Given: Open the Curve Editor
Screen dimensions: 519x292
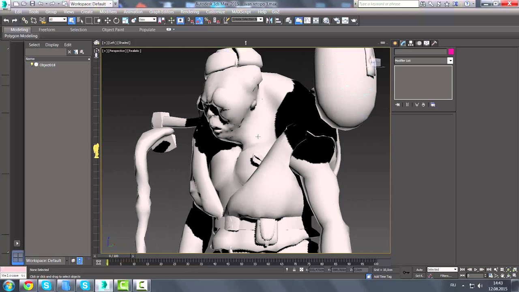Looking at the screenshot, I should pyautogui.click(x=307, y=20).
